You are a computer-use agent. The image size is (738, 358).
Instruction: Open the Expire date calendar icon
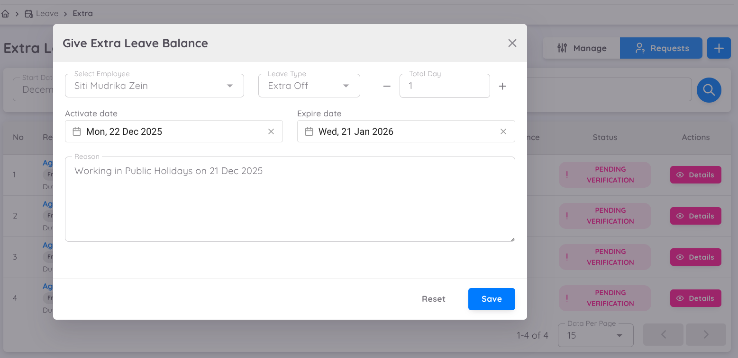pyautogui.click(x=309, y=131)
